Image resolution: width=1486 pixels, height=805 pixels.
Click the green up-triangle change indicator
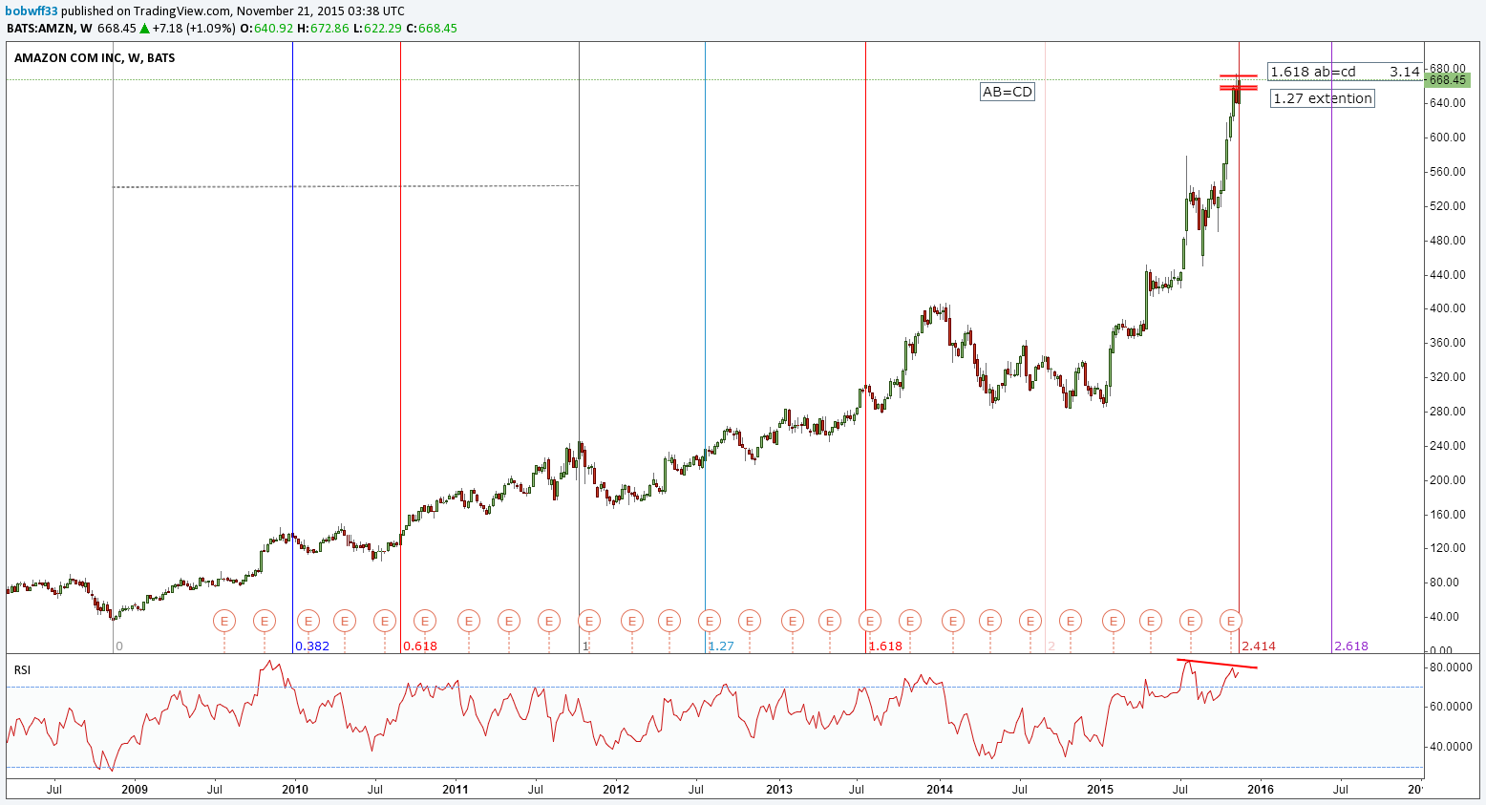pyautogui.click(x=144, y=28)
